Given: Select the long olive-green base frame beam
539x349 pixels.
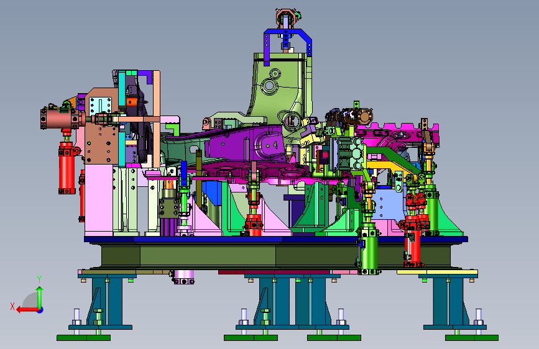Looking at the screenshot, I should tap(275, 255).
